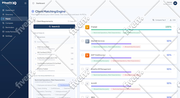
Task: Click the BestFit IQ logo
Action: [x=9, y=3]
